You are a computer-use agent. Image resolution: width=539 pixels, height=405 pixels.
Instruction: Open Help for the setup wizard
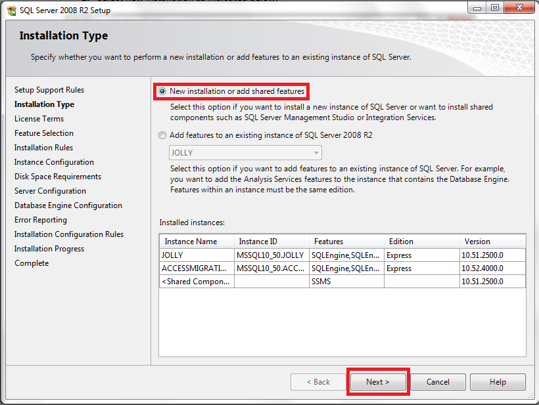498,382
